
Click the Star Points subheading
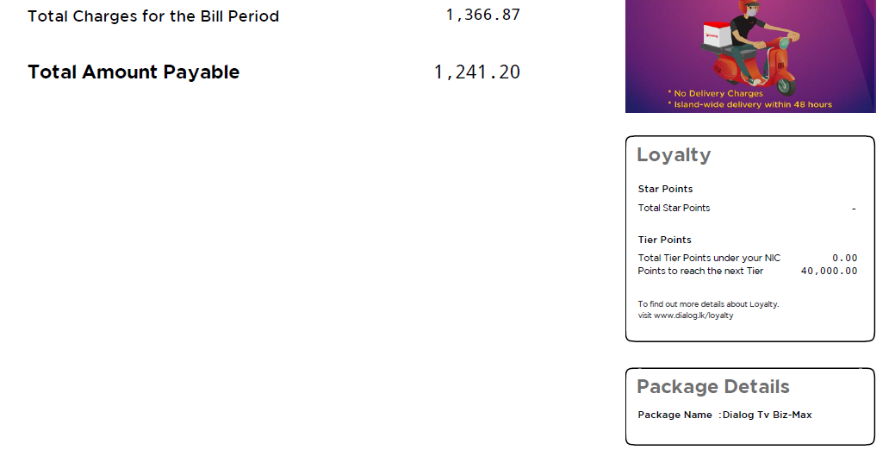[666, 189]
